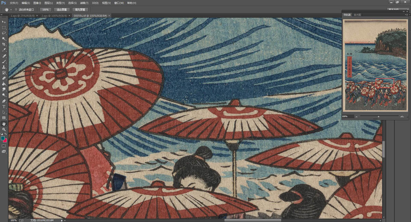The height and width of the screenshot is (222, 411).
Task: Select the Zoom tool
Action: (4, 129)
